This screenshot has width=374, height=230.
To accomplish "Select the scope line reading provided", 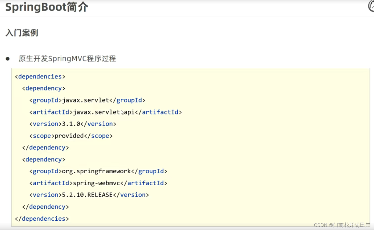I will coord(71,136).
